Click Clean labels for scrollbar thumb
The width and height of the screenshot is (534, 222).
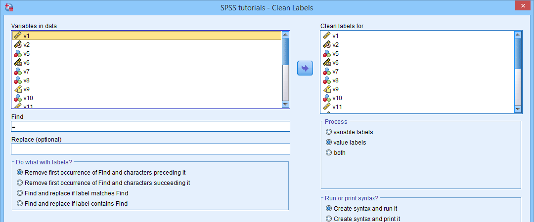518,53
